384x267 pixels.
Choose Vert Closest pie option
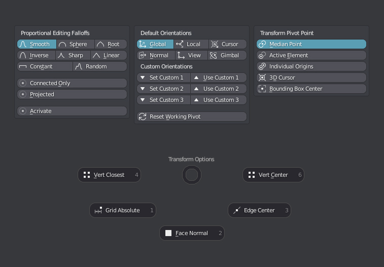click(109, 175)
